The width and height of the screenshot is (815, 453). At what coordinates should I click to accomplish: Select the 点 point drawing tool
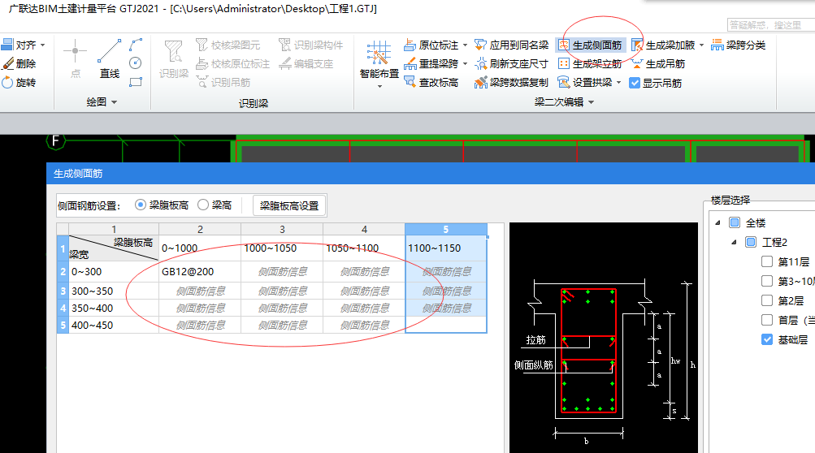point(76,58)
